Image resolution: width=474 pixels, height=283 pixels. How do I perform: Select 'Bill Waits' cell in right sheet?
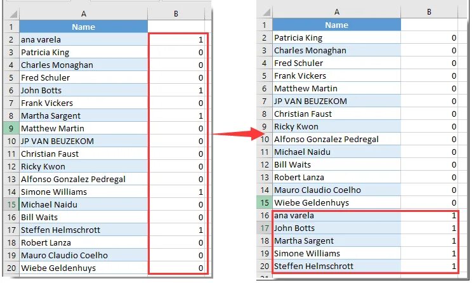(x=336, y=164)
